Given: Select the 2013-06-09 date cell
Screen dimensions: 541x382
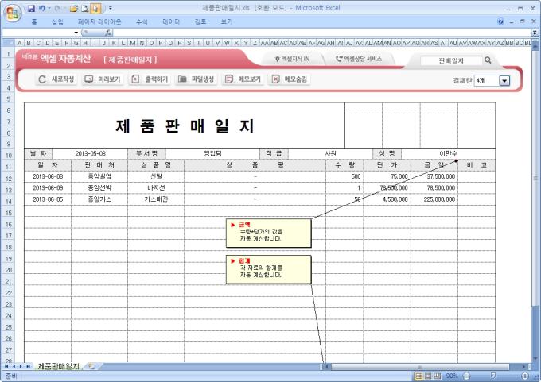Looking at the screenshot, I should click(x=48, y=187).
